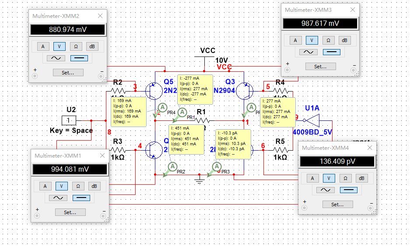Click the Q5 transistor symbol
The image size is (410, 247).
(x=154, y=91)
